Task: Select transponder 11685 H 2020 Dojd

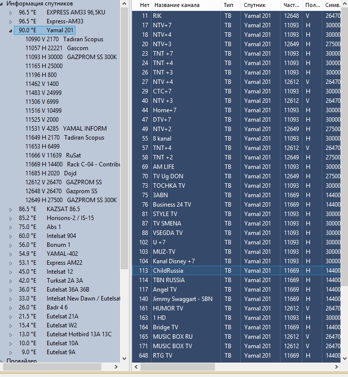Action: coord(51,173)
